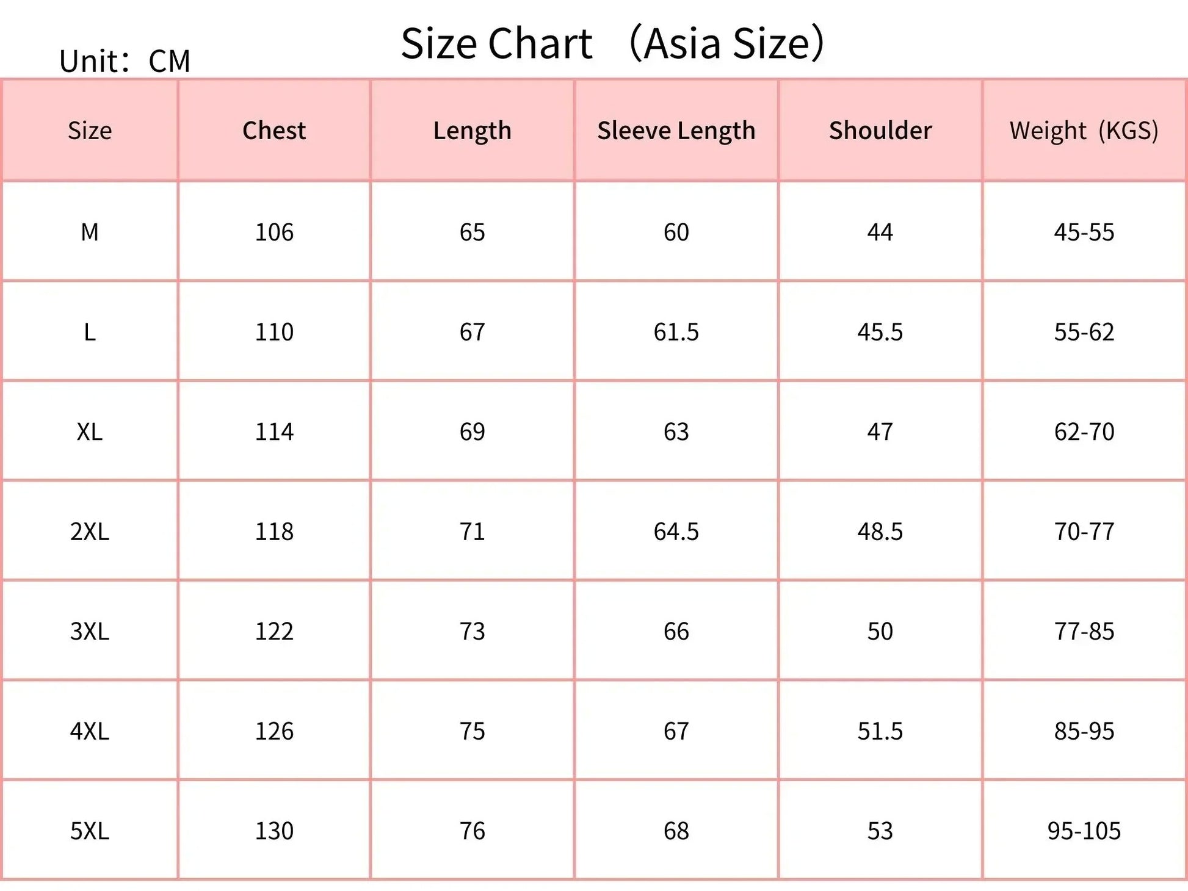Select the chest value 130
The image size is (1188, 891).
pos(274,831)
